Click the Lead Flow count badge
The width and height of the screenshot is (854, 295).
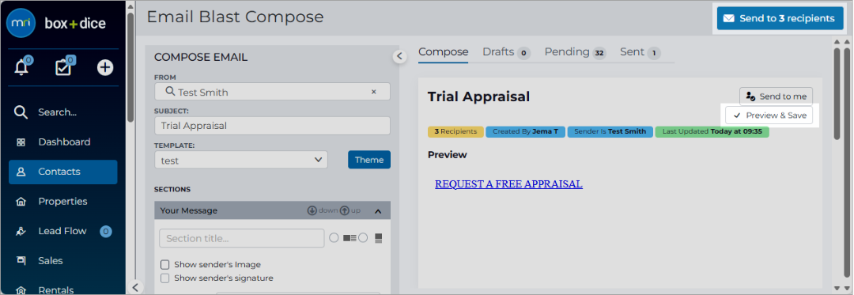[x=106, y=231]
